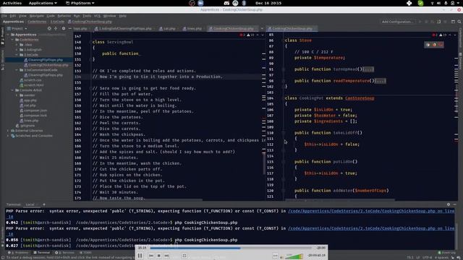Hide the Project panel with minus icon
Image resolution: width=463 pixels, height=260 pixels.
coord(70,29)
